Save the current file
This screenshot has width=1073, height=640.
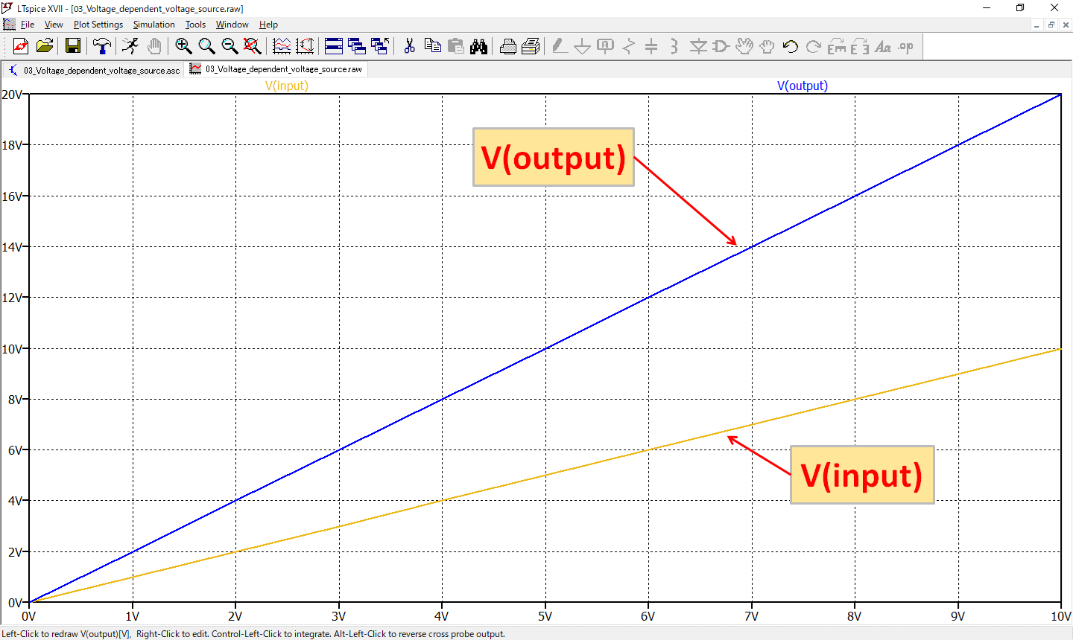tap(72, 46)
